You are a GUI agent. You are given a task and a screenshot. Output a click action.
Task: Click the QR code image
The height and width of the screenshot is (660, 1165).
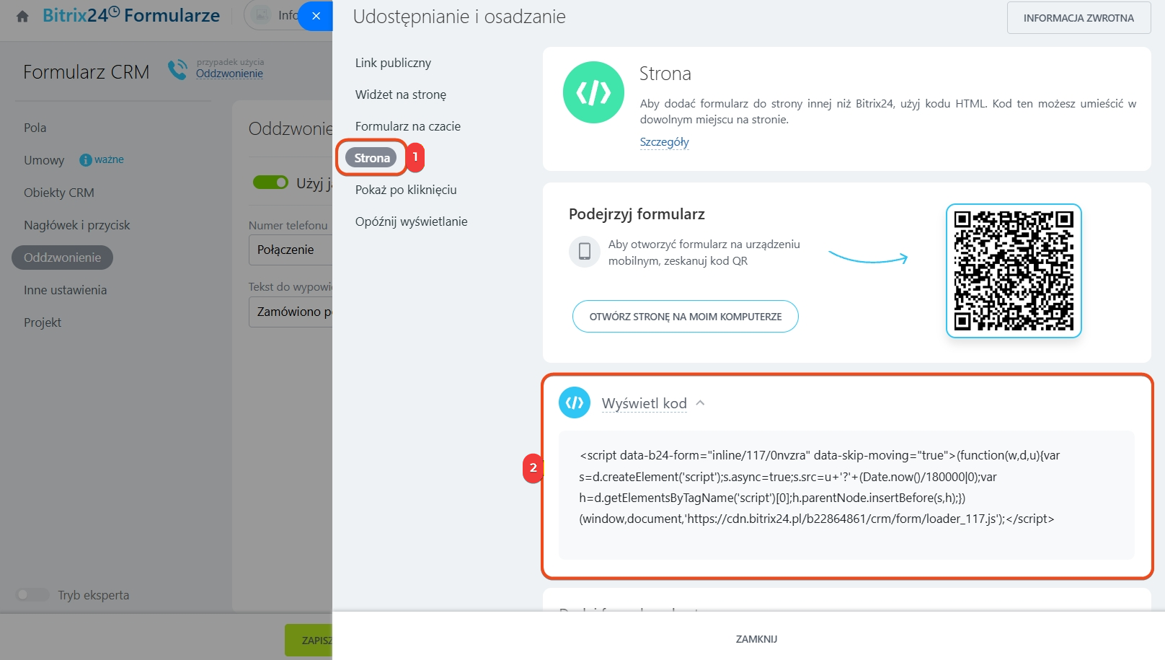[1014, 270]
